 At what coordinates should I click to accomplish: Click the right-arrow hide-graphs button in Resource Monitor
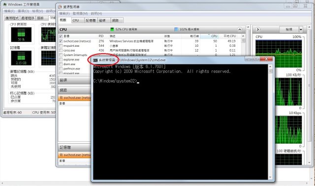click(x=258, y=30)
